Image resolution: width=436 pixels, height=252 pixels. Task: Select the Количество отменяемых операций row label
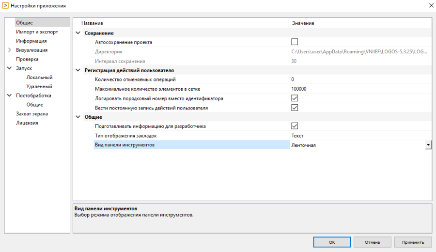coord(135,79)
